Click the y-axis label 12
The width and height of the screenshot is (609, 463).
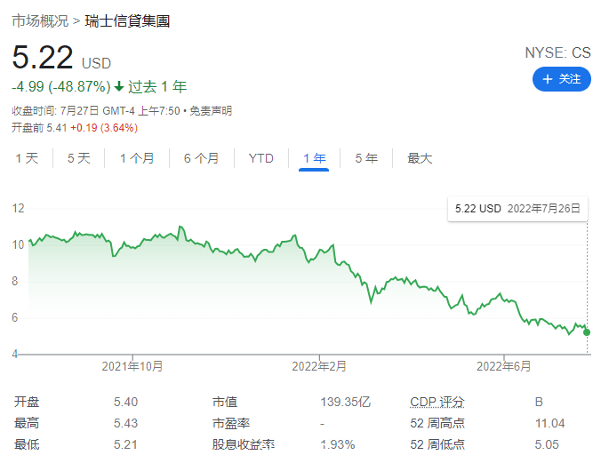pyautogui.click(x=18, y=209)
